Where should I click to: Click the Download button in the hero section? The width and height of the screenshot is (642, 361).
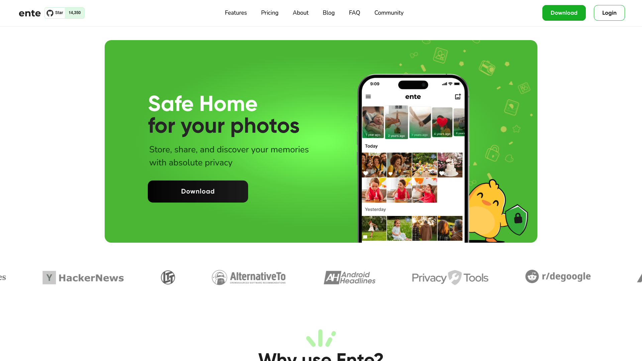tap(198, 191)
